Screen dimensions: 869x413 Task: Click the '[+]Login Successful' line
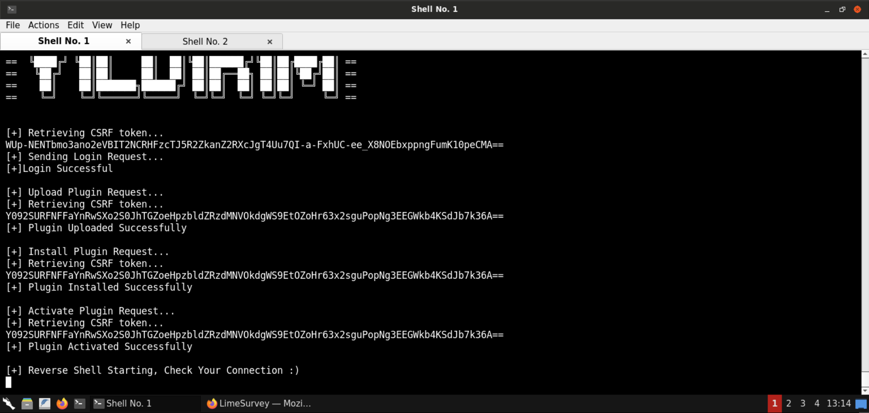click(x=59, y=169)
